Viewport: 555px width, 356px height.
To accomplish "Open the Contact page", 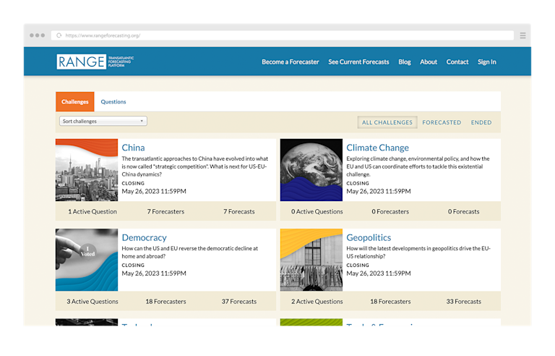I will tap(457, 62).
